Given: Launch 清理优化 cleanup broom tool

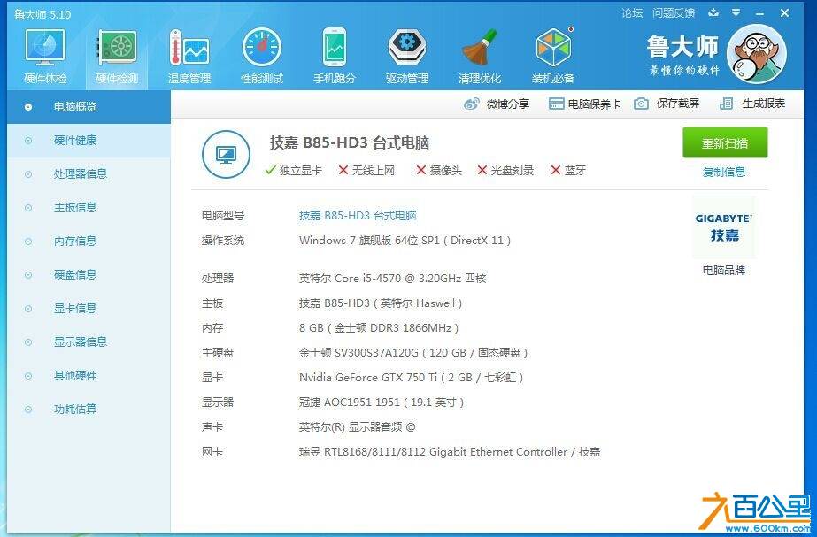Looking at the screenshot, I should [x=480, y=57].
